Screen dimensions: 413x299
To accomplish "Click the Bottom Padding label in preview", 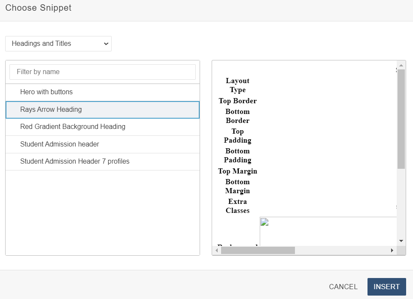I will click(x=237, y=155).
